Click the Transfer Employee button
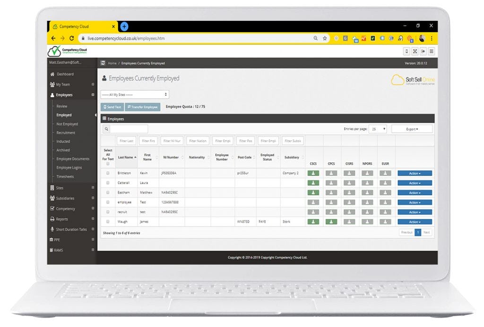 pos(142,107)
